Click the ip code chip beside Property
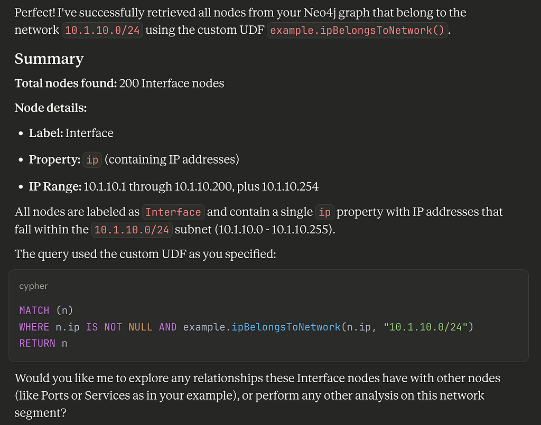Screen dimensions: 541x425 point(92,160)
